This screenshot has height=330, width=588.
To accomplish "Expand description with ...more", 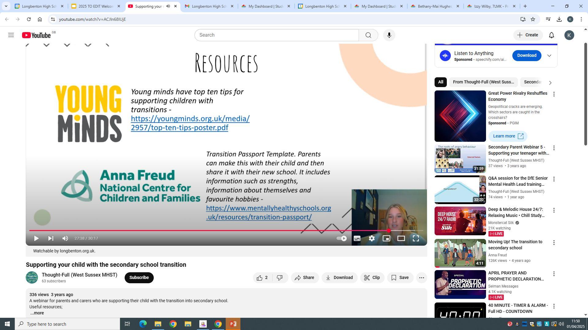I will (37, 313).
